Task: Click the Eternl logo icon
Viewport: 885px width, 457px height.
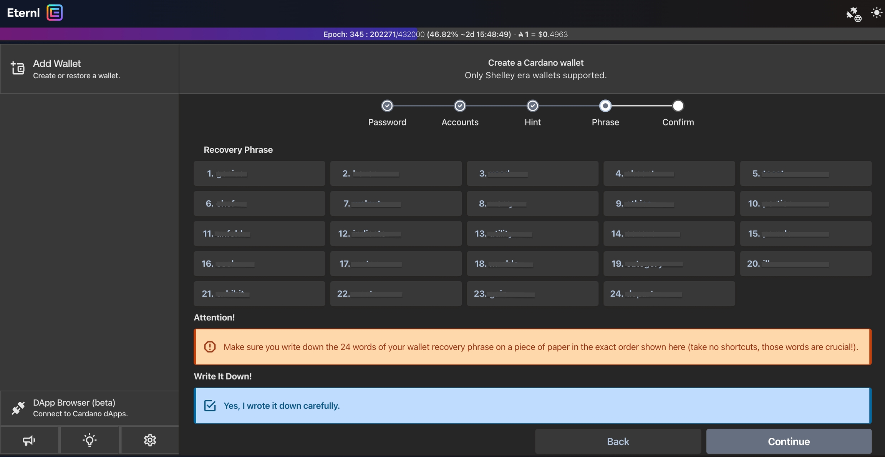Action: 55,13
